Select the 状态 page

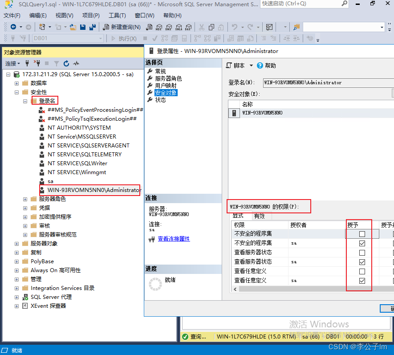[x=160, y=100]
